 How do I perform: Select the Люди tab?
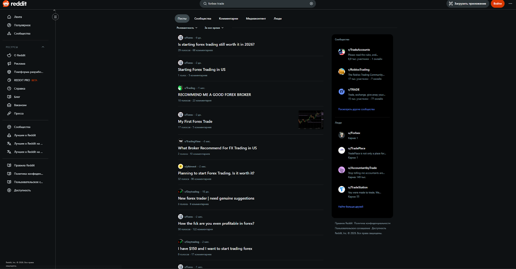click(x=277, y=19)
